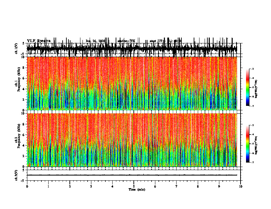Viewport: 271px width, 209px height.
Task: Click the 'VLF Spectra' title text
Action: coord(39,41)
